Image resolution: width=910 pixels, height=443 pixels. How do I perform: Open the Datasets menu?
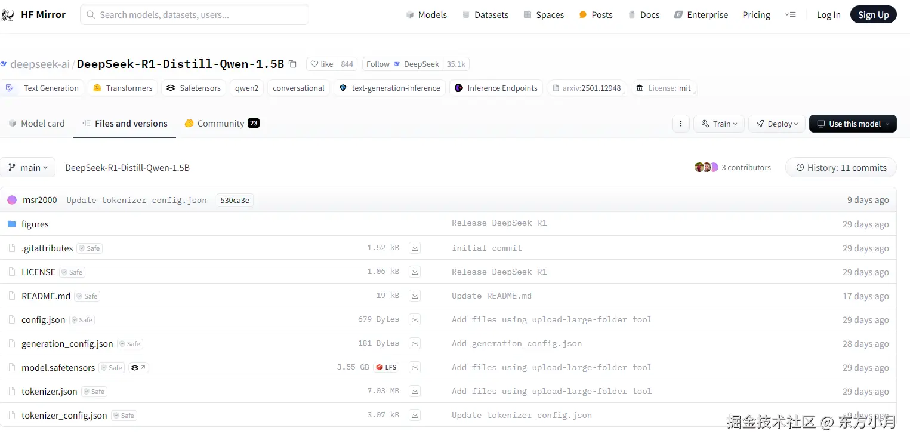pyautogui.click(x=485, y=15)
